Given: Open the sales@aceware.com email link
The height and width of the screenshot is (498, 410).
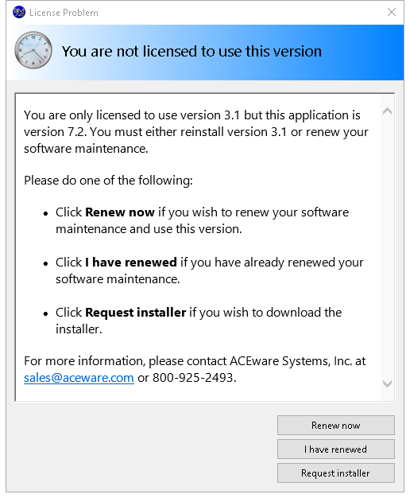Looking at the screenshot, I should (79, 378).
